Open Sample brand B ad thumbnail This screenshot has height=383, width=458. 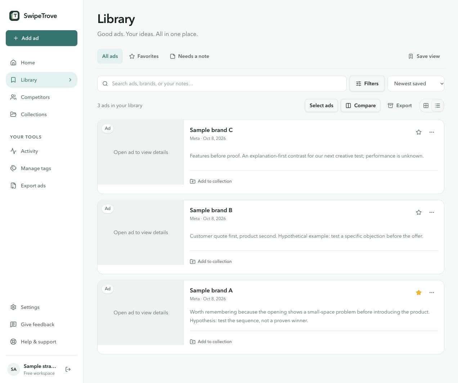(x=141, y=232)
